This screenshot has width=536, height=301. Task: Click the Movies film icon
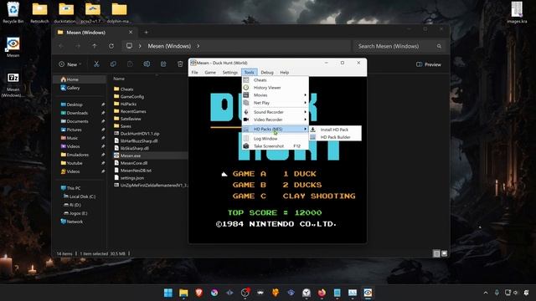coord(245,94)
